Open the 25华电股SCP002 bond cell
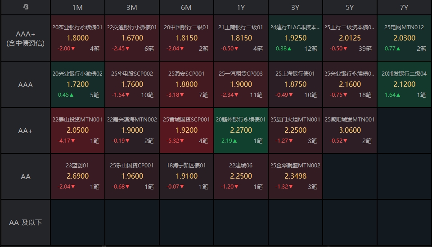The width and height of the screenshot is (432, 247). (x=132, y=84)
